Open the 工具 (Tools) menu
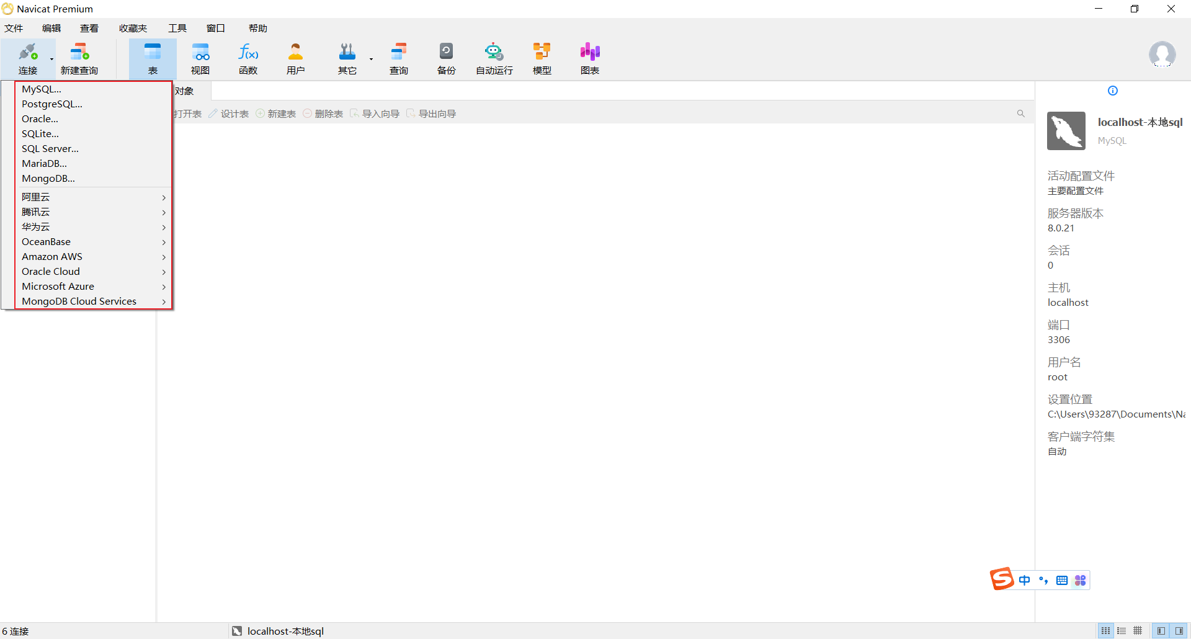The width and height of the screenshot is (1191, 639). point(177,29)
